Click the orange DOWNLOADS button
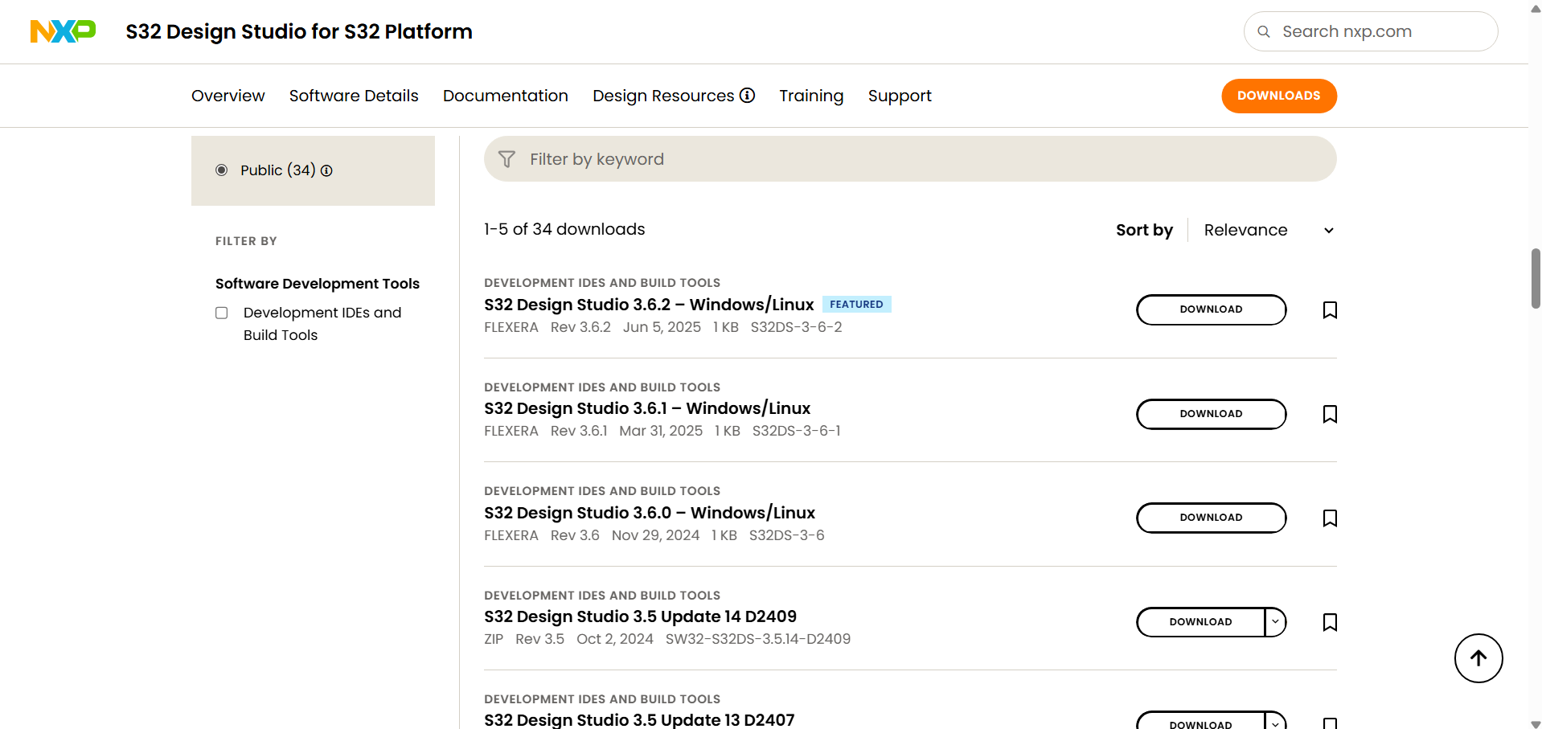 [1279, 96]
